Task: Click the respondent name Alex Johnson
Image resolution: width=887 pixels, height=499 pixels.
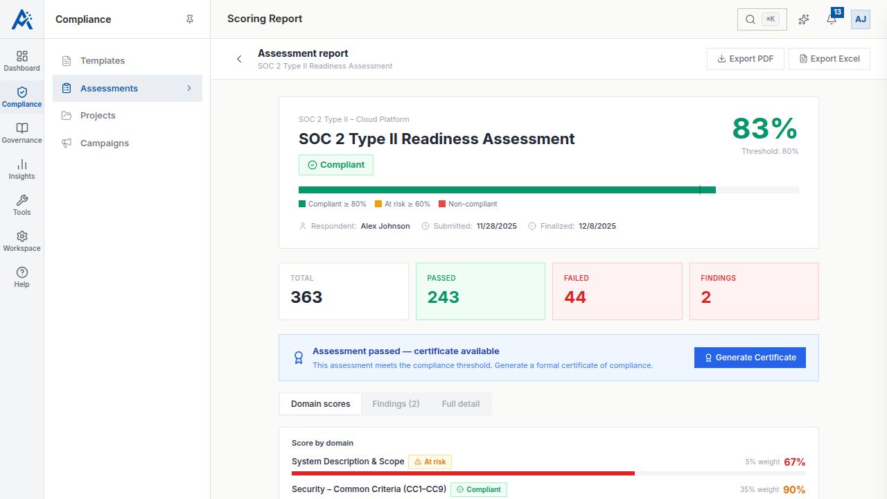Action: pos(385,226)
